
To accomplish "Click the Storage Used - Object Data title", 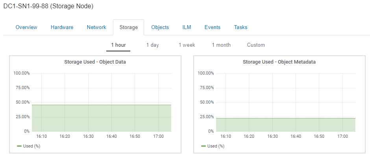I will point(95,62).
